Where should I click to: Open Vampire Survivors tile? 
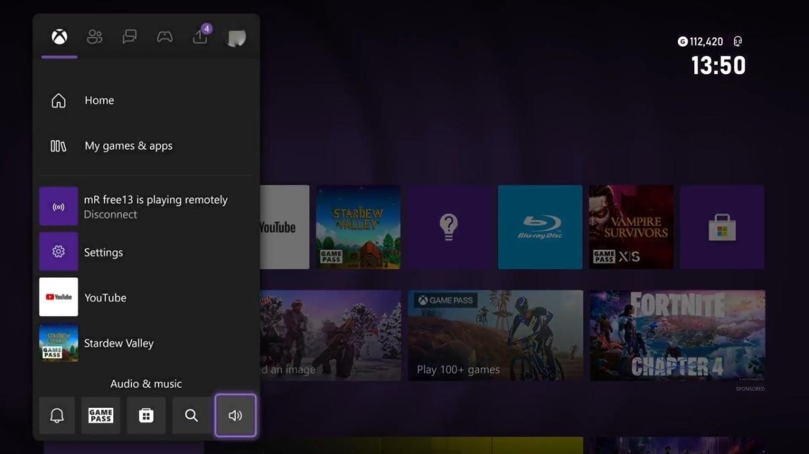[631, 227]
